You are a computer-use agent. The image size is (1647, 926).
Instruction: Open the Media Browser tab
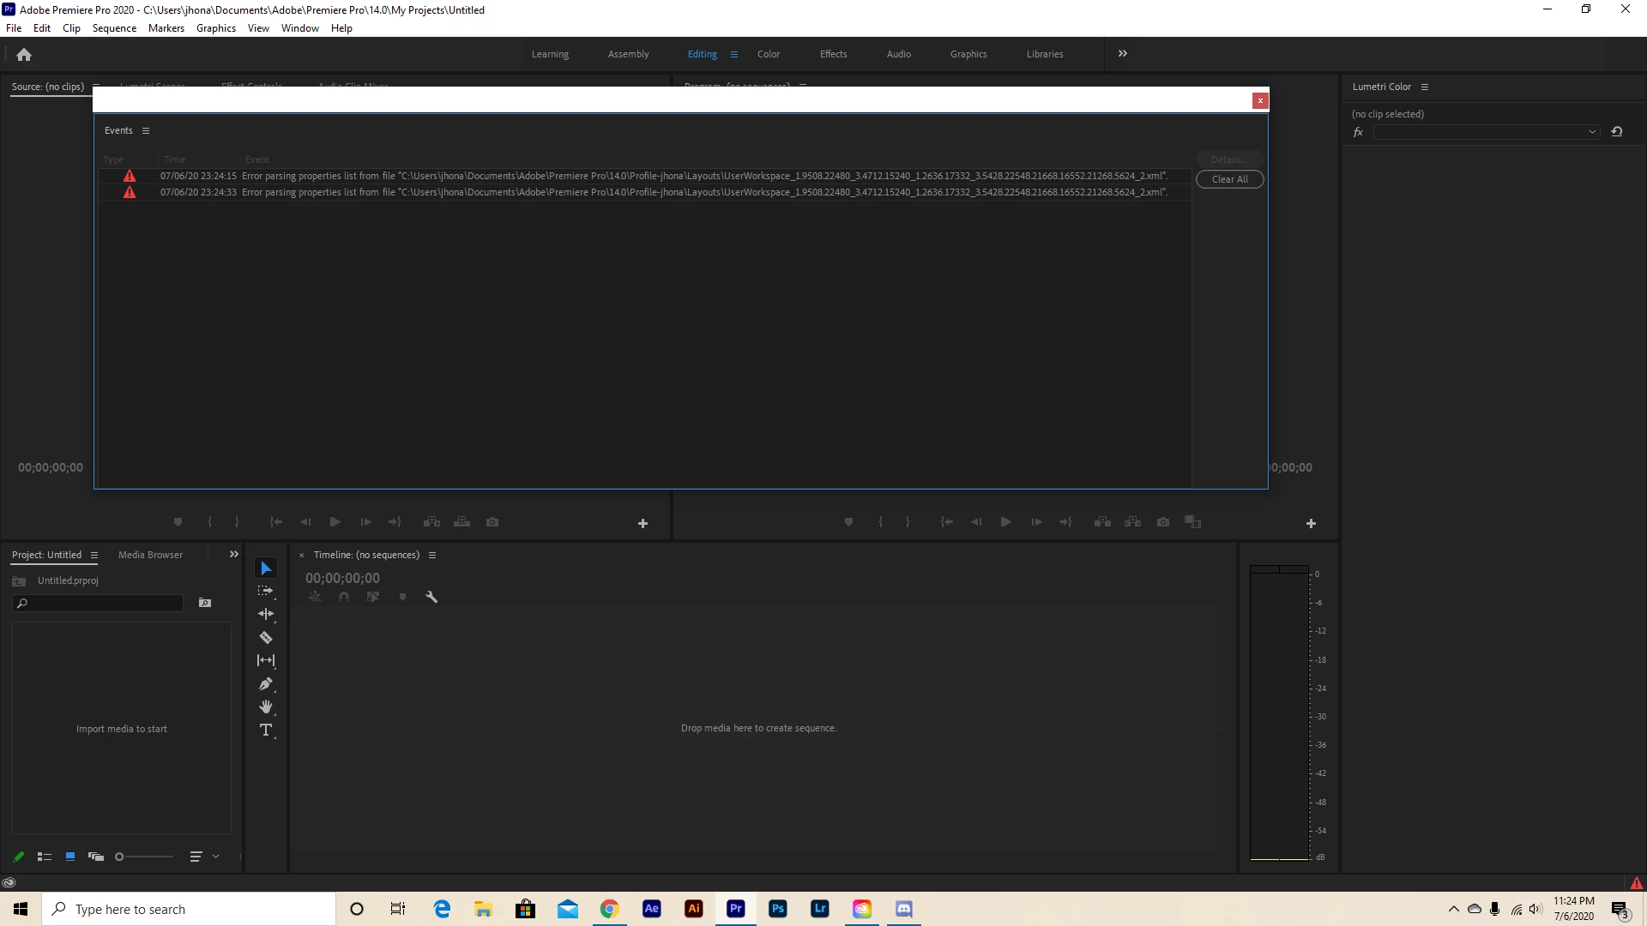[x=150, y=555]
